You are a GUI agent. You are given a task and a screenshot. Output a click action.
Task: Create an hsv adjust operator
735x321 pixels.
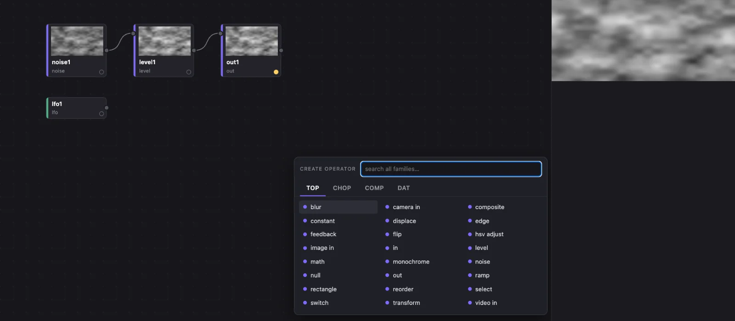coord(503,234)
